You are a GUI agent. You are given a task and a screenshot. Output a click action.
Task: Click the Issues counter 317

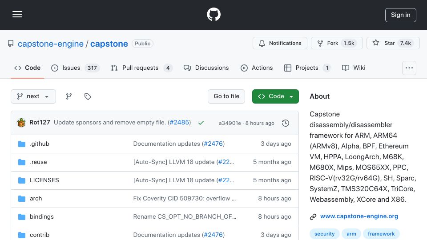92,68
